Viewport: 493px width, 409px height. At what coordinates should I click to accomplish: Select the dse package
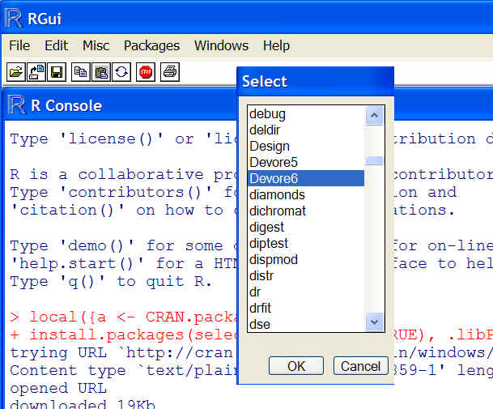pyautogui.click(x=306, y=324)
